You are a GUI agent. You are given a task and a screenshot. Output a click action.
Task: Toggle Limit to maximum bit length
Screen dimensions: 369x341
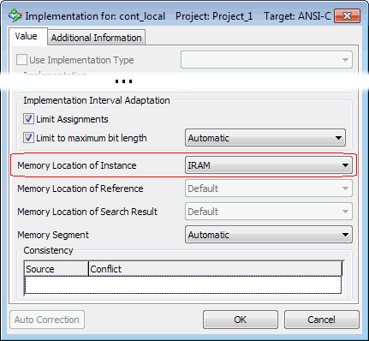click(x=28, y=138)
